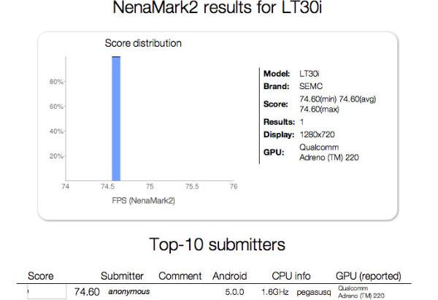Select the GPU (reported) column header
Image resolution: width=438 pixels, height=300 pixels.
369,276
